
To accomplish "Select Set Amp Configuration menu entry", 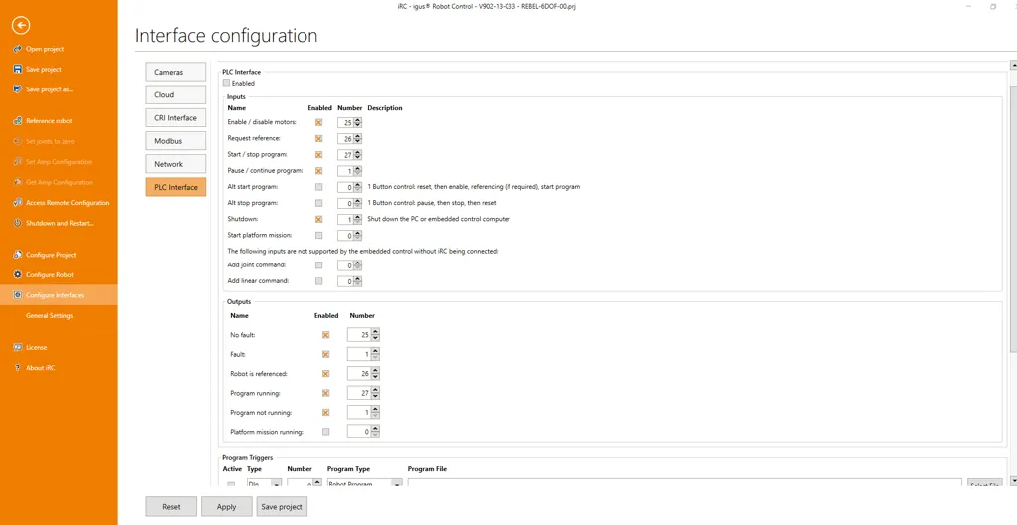I will (59, 162).
